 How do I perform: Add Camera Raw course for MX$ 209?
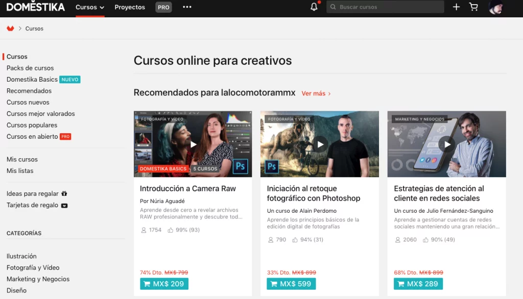(x=164, y=284)
